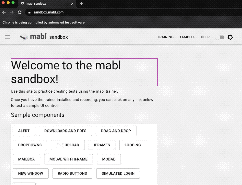Click the browser forward arrow

[12, 12]
